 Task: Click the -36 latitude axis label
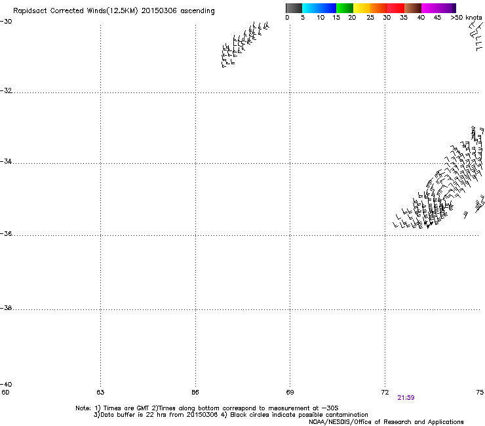point(6,233)
